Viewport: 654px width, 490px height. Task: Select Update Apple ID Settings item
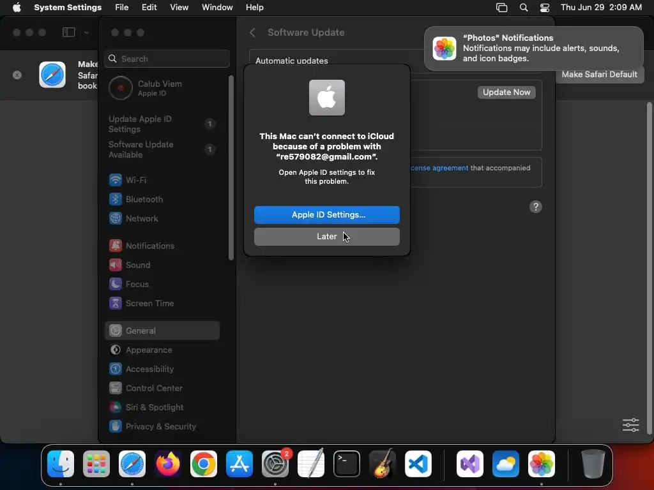click(162, 124)
